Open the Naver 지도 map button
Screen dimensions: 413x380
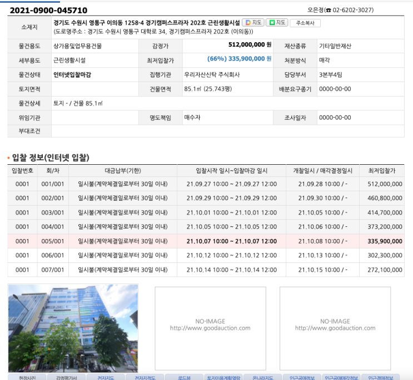[x=277, y=23]
